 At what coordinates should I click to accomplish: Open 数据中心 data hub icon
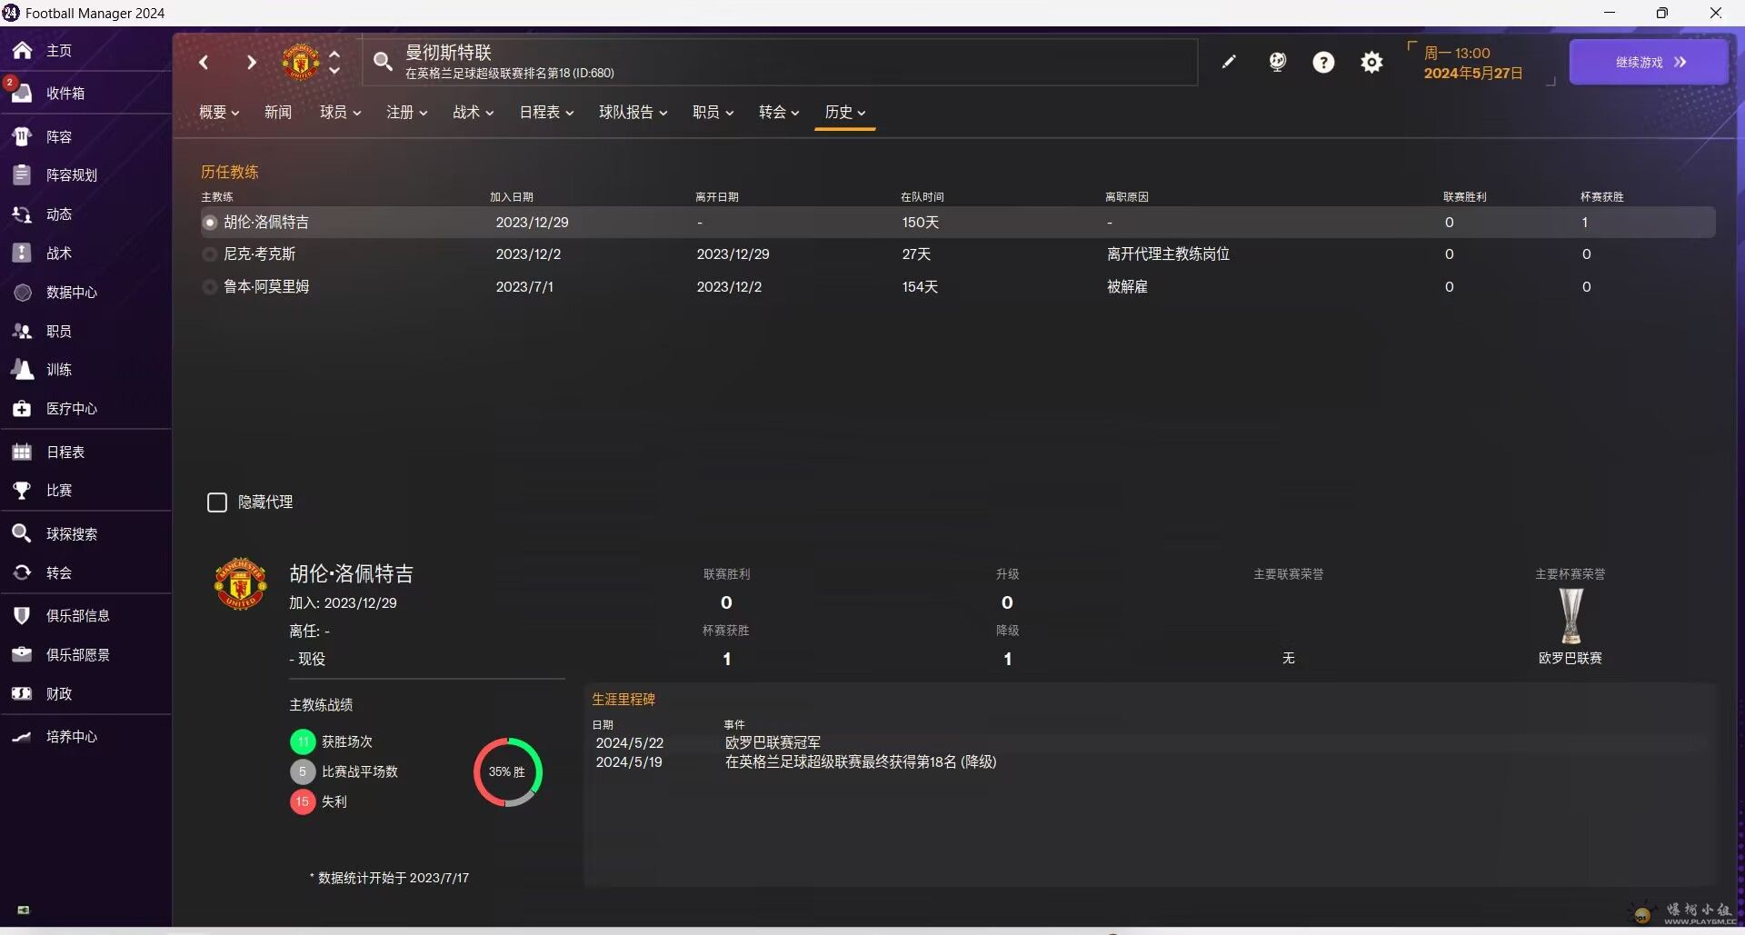click(x=22, y=292)
